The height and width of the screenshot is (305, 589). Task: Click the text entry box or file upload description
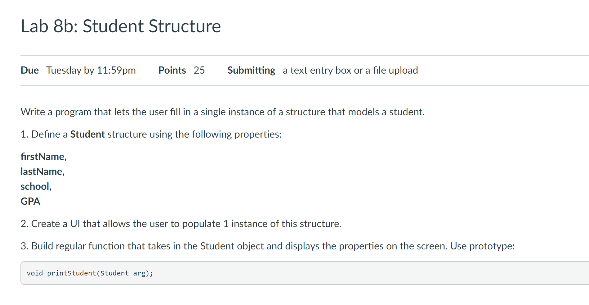coord(350,70)
